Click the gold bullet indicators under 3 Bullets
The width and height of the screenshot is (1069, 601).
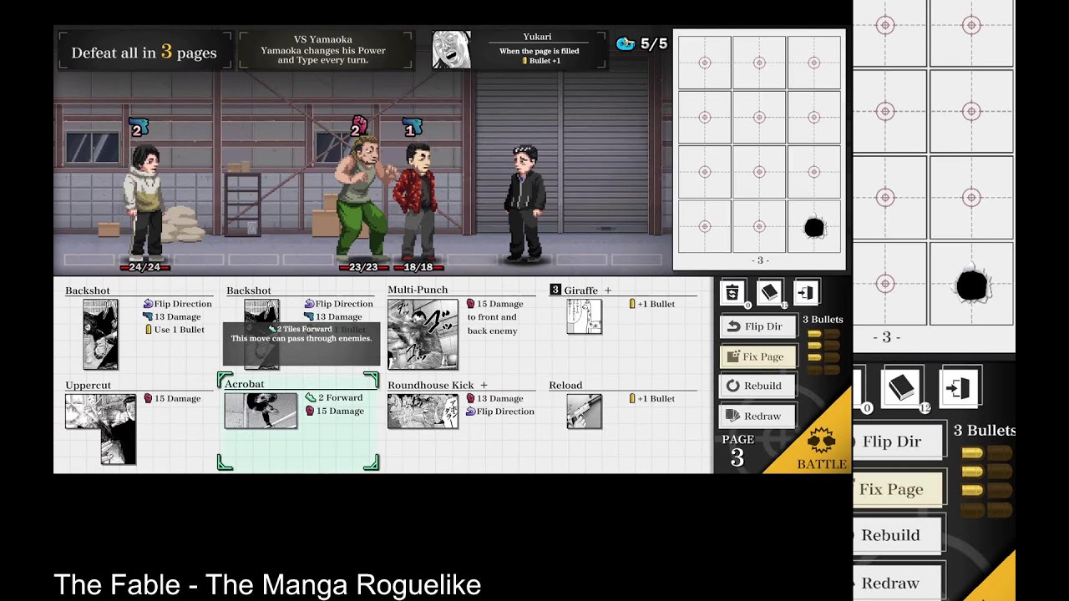click(x=824, y=351)
